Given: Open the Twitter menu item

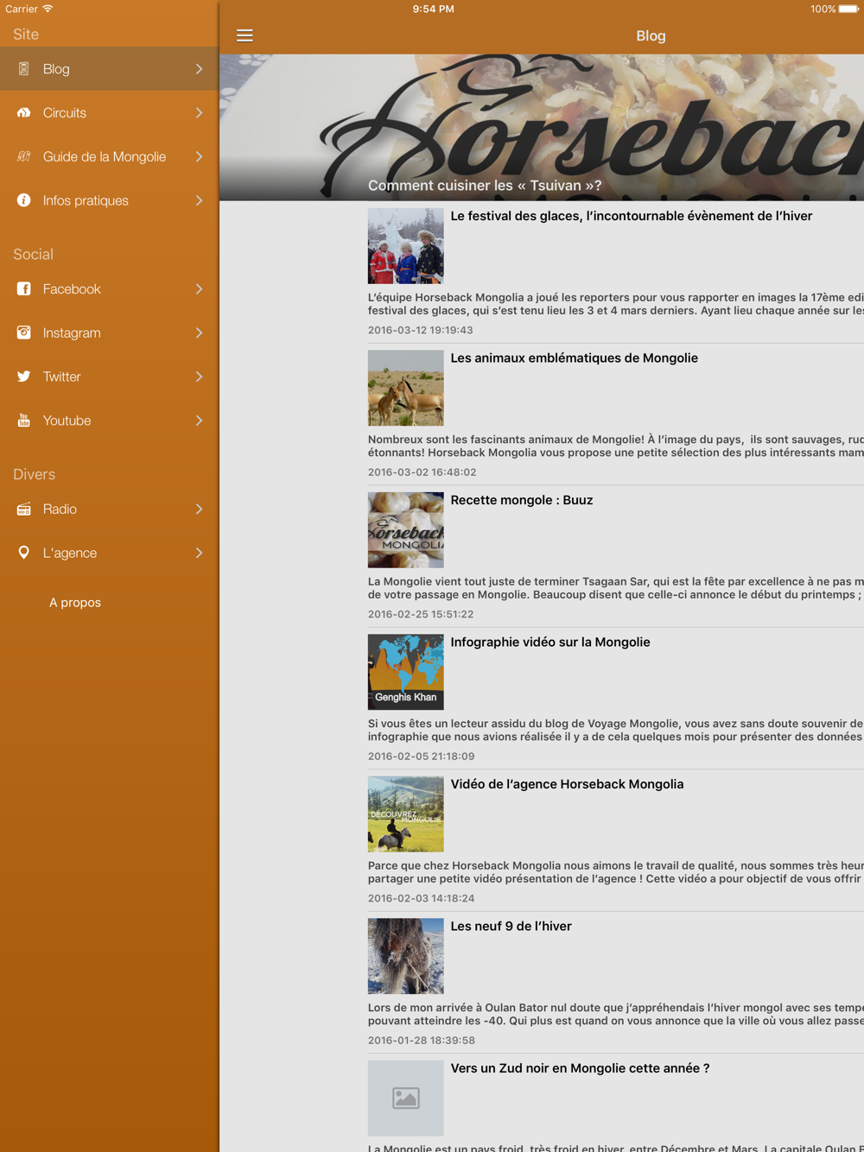Looking at the screenshot, I should [x=109, y=377].
